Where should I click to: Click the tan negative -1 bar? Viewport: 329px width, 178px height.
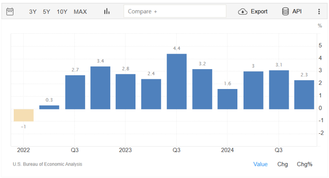coord(24,115)
